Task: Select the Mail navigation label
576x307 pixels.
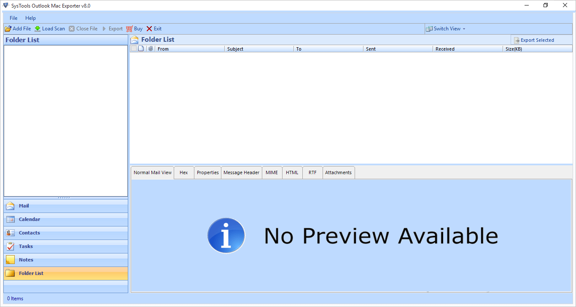Action: click(24, 206)
